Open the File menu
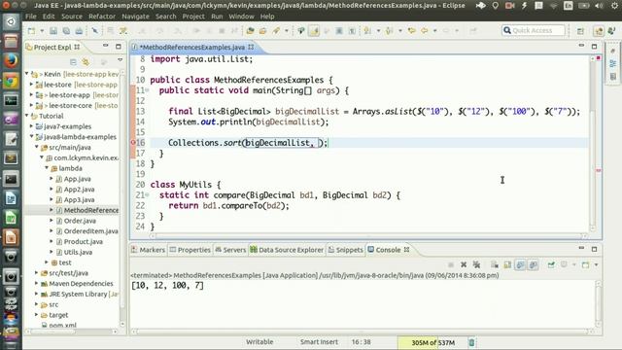The image size is (622, 350). click(30, 17)
